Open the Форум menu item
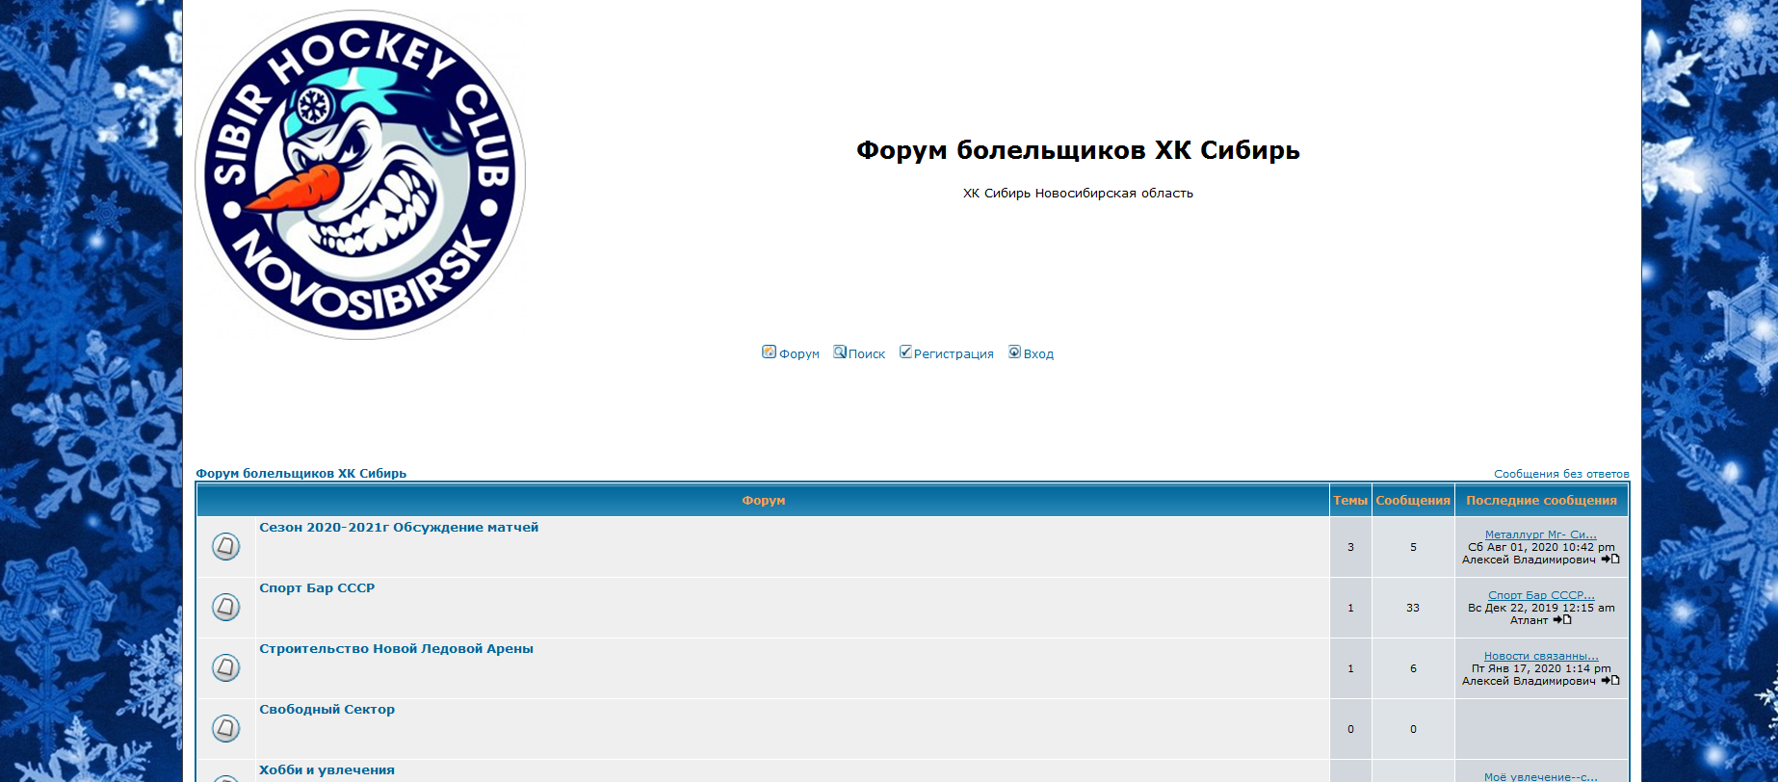The width and height of the screenshot is (1778, 782). (791, 353)
